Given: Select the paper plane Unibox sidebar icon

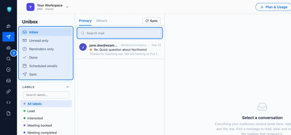Looking at the screenshot, I should (x=8, y=37).
